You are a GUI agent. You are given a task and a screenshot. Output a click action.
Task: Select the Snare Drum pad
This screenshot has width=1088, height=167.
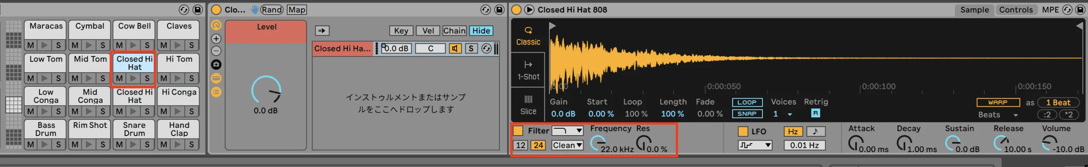click(x=134, y=129)
